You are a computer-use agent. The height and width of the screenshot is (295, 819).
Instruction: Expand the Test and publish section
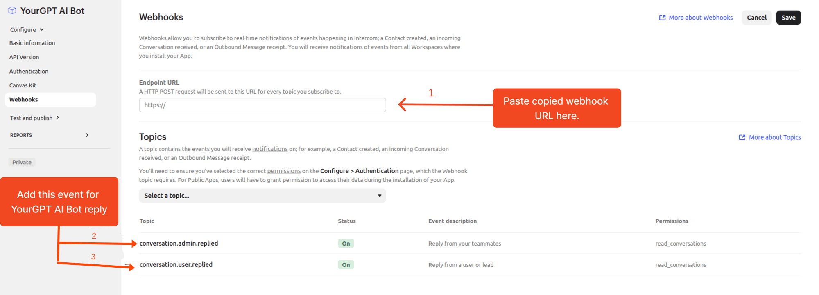coord(57,118)
